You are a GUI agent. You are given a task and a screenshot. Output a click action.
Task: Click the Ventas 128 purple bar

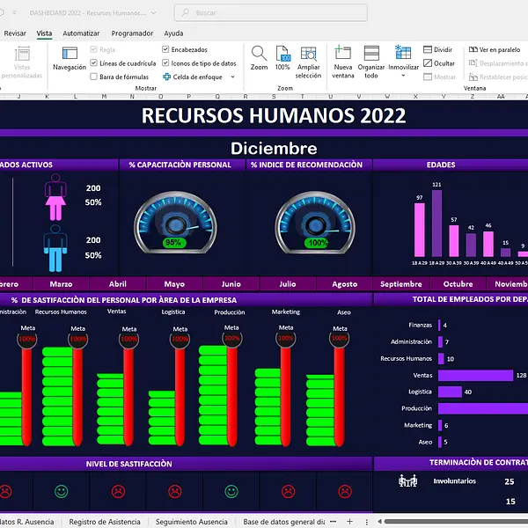(x=475, y=375)
